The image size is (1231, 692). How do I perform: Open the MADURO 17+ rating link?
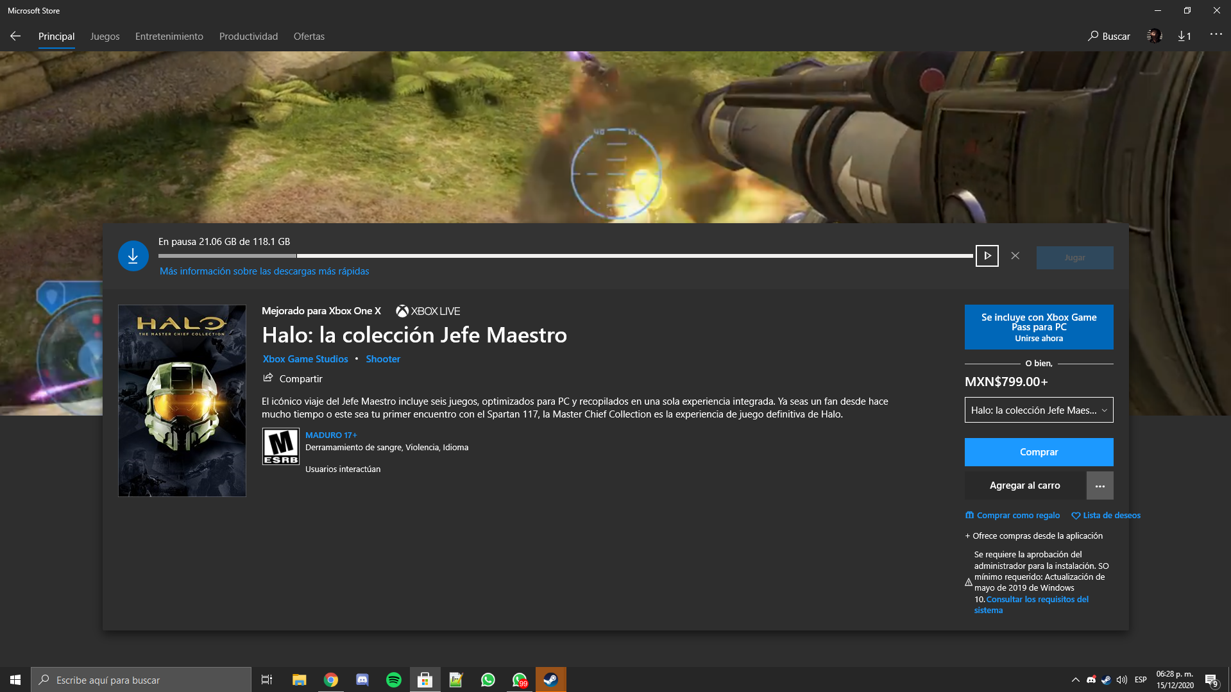(x=331, y=435)
